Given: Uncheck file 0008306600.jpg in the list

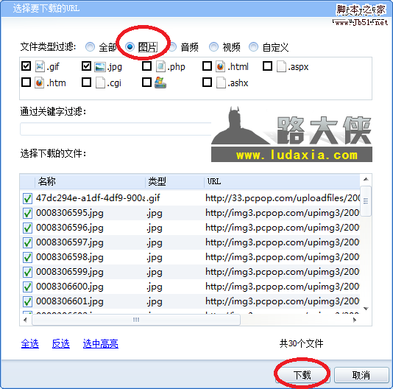Looking at the screenshot, I should point(27,287).
